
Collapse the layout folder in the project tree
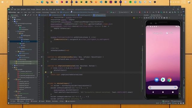14,79
